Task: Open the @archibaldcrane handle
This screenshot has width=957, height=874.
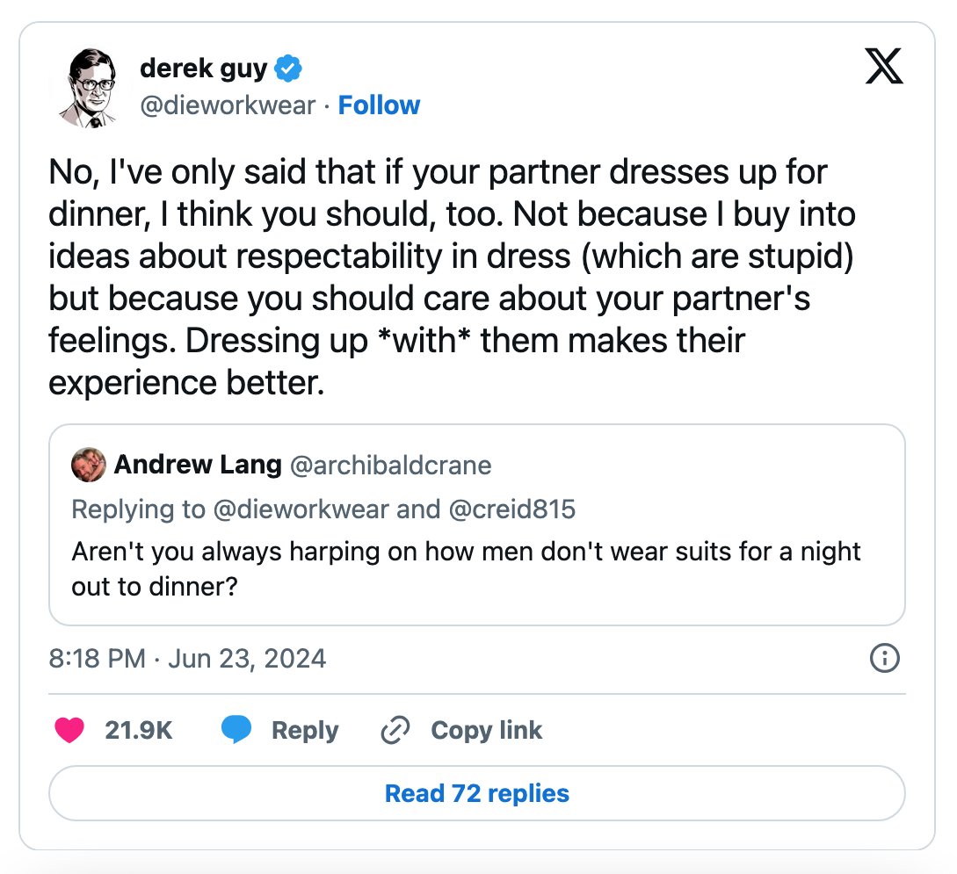Action: coord(390,466)
